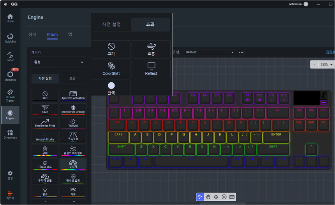
Task: Click the CAPS key on keyboard
Action: 118,137
